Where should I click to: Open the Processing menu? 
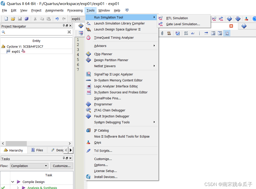[75, 10]
